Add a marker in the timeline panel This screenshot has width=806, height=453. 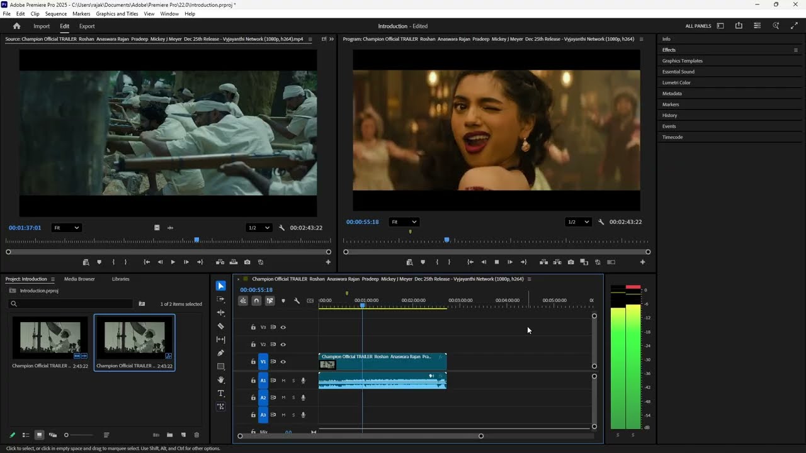click(x=283, y=301)
